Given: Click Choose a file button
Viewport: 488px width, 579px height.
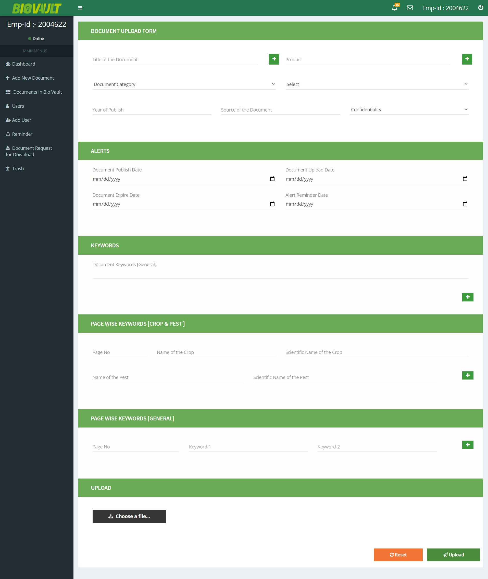Looking at the screenshot, I should click(129, 516).
